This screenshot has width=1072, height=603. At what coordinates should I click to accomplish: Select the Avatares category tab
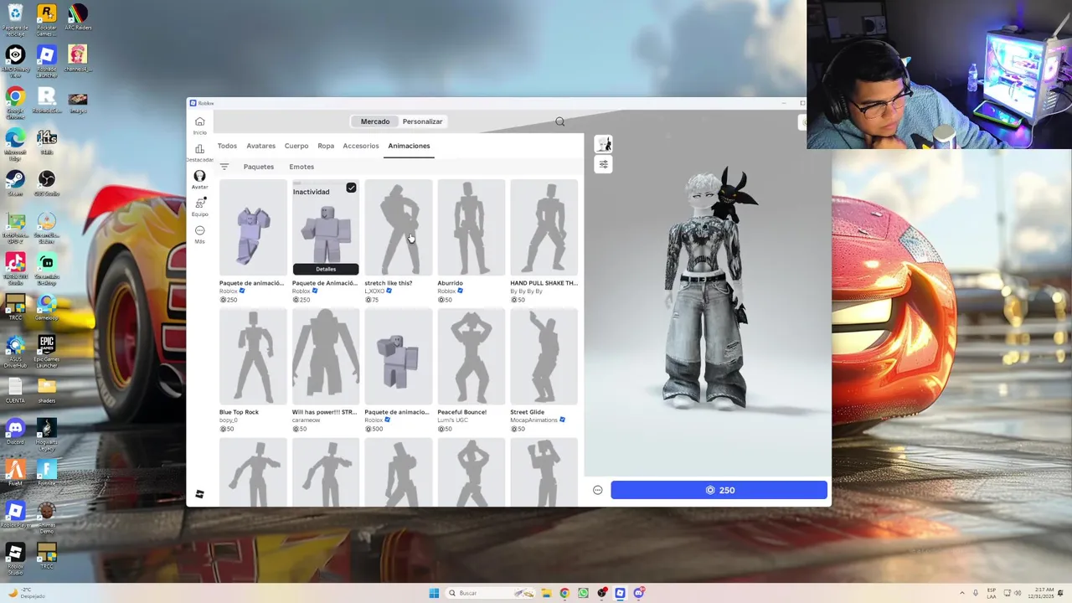point(260,146)
